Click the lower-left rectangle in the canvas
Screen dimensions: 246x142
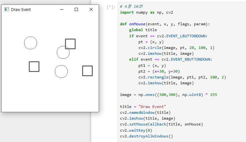tap(34, 66)
